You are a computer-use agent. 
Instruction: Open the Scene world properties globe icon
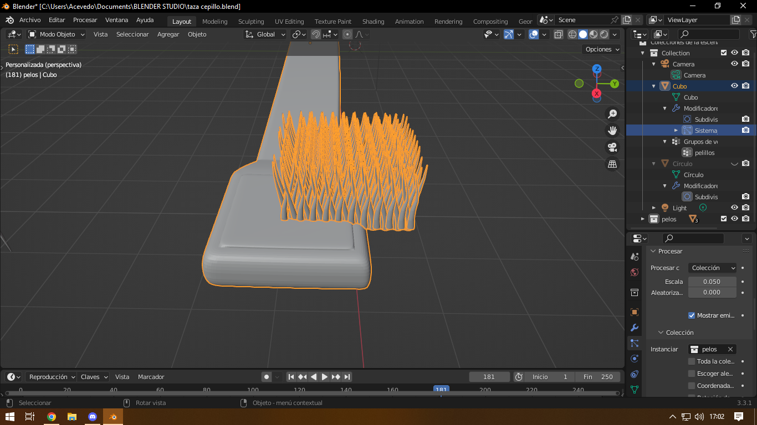coord(635,272)
